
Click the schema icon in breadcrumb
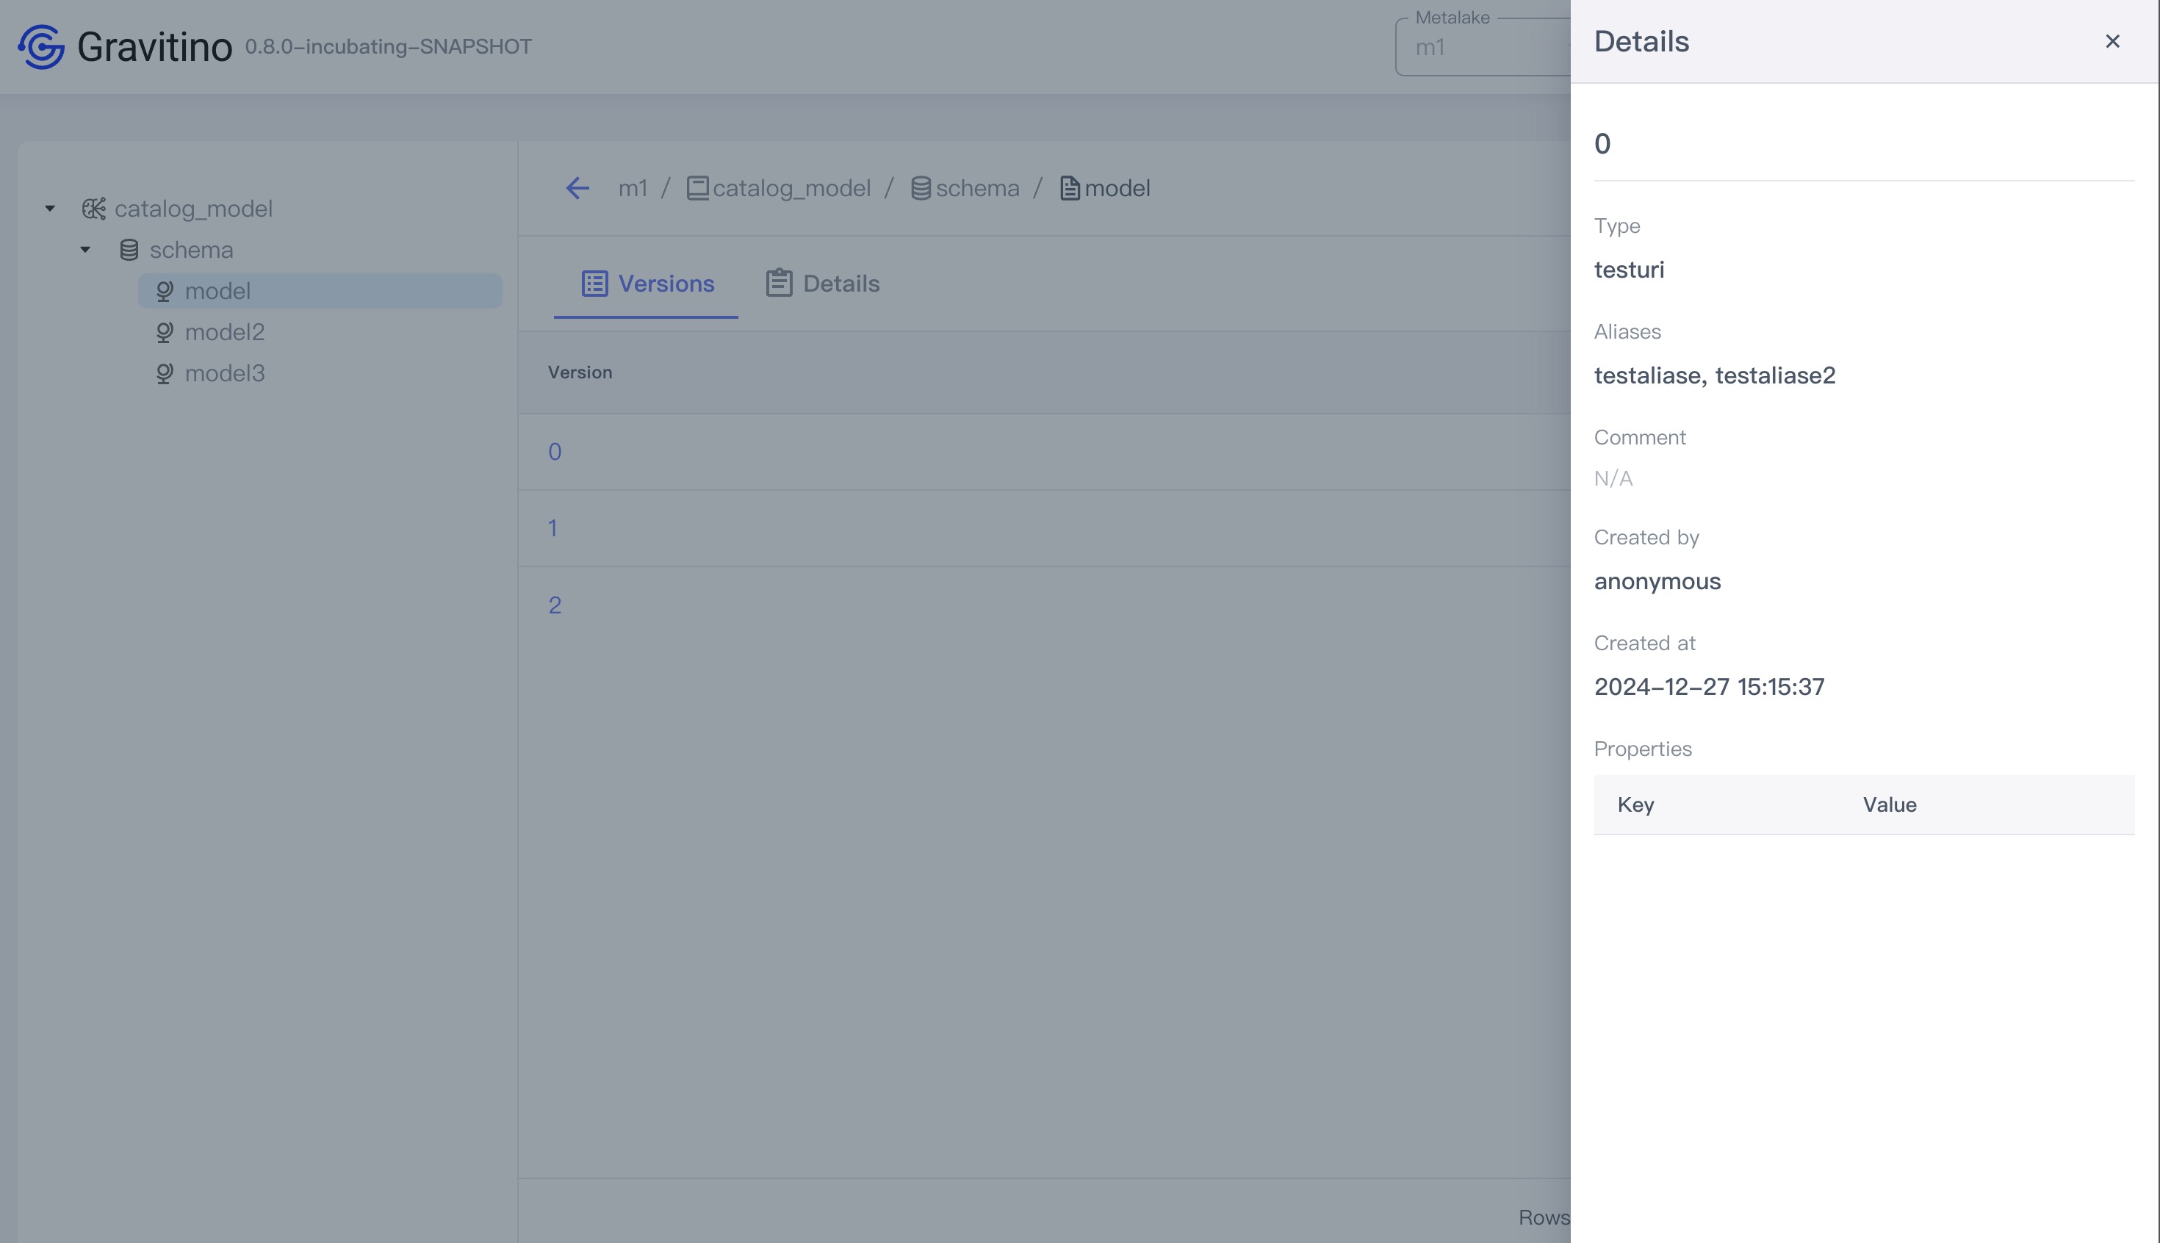point(921,188)
